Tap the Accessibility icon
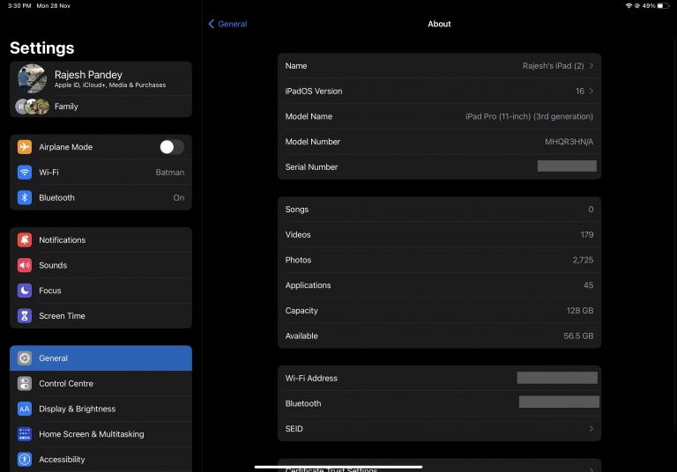 (x=25, y=460)
